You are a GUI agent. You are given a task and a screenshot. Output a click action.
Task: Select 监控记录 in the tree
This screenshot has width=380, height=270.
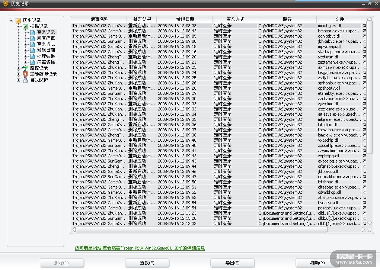point(39,68)
